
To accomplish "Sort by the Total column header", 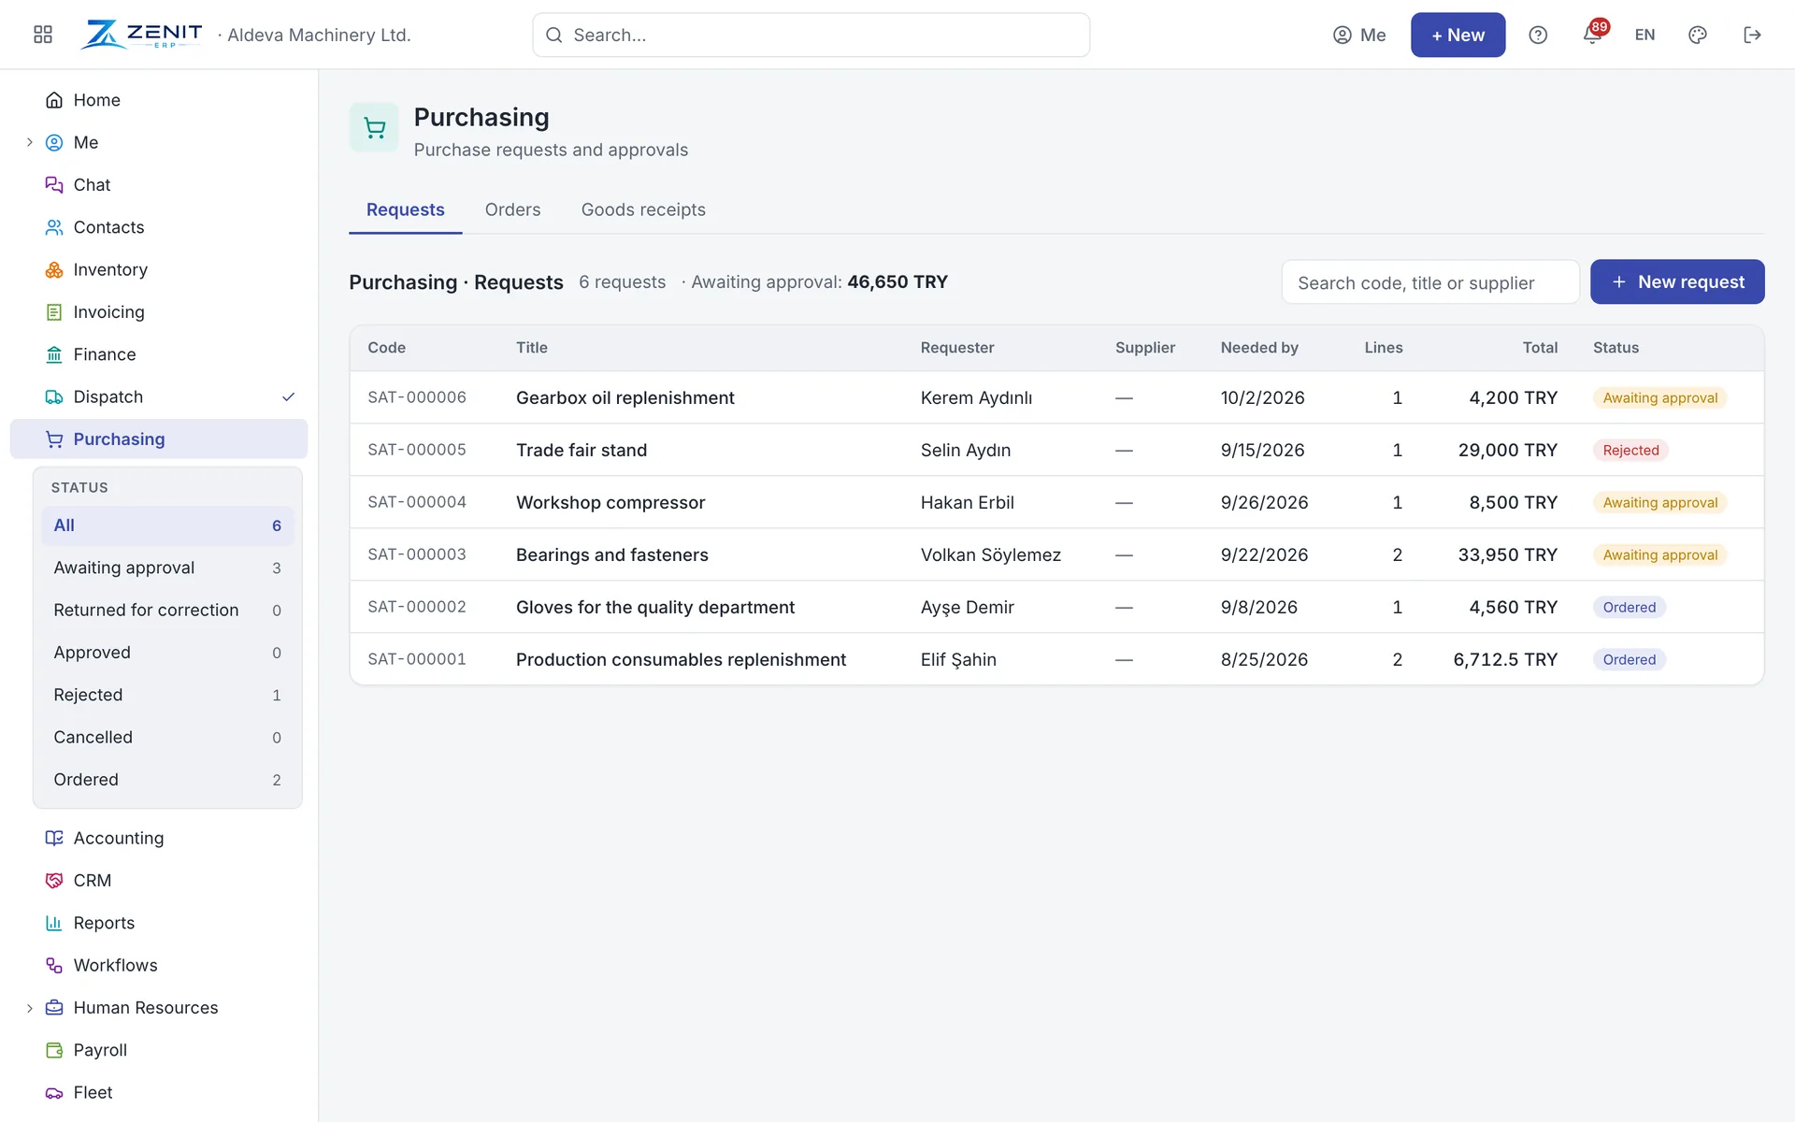I will tap(1540, 348).
